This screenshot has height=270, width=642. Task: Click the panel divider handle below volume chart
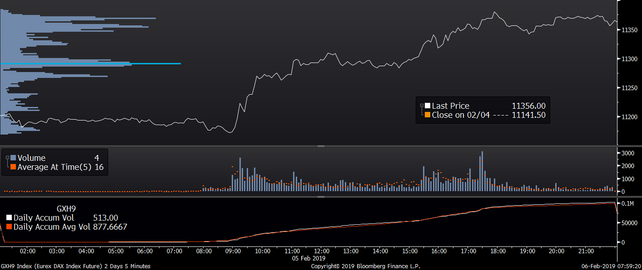321,197
